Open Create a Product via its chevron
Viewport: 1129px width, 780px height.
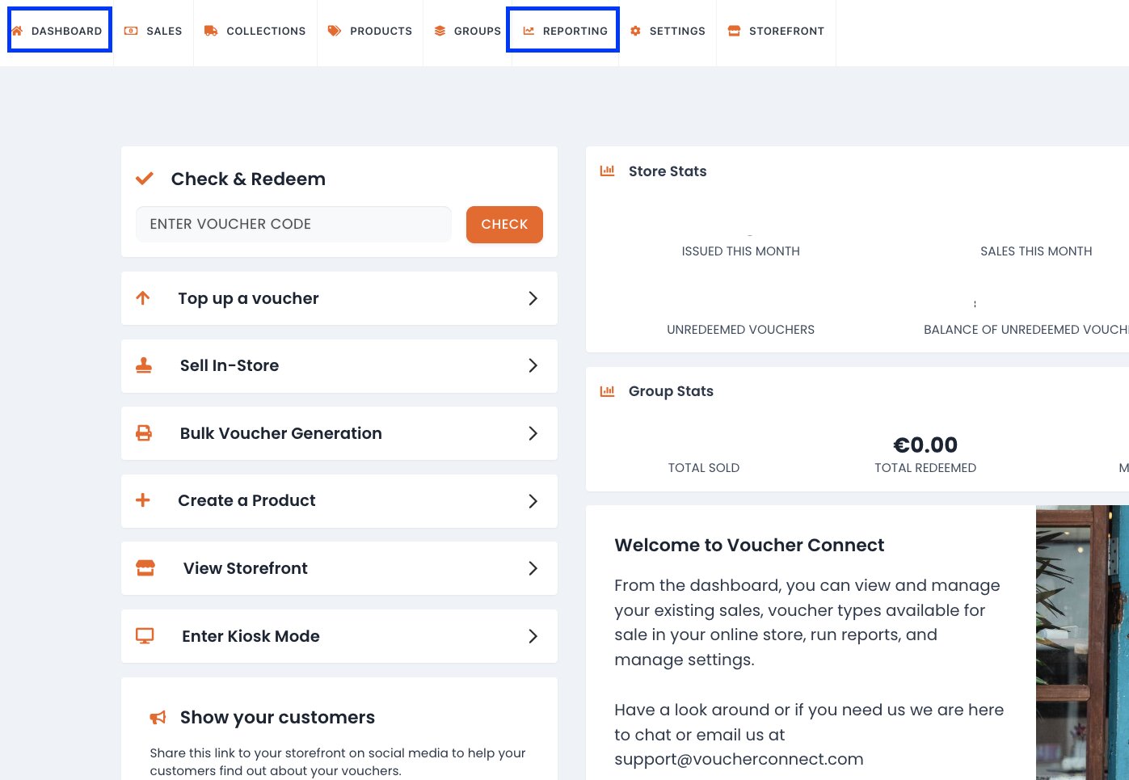click(x=533, y=501)
